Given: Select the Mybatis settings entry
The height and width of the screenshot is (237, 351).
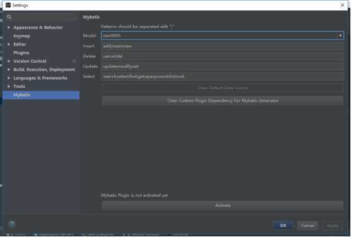Looking at the screenshot, I should [x=41, y=95].
